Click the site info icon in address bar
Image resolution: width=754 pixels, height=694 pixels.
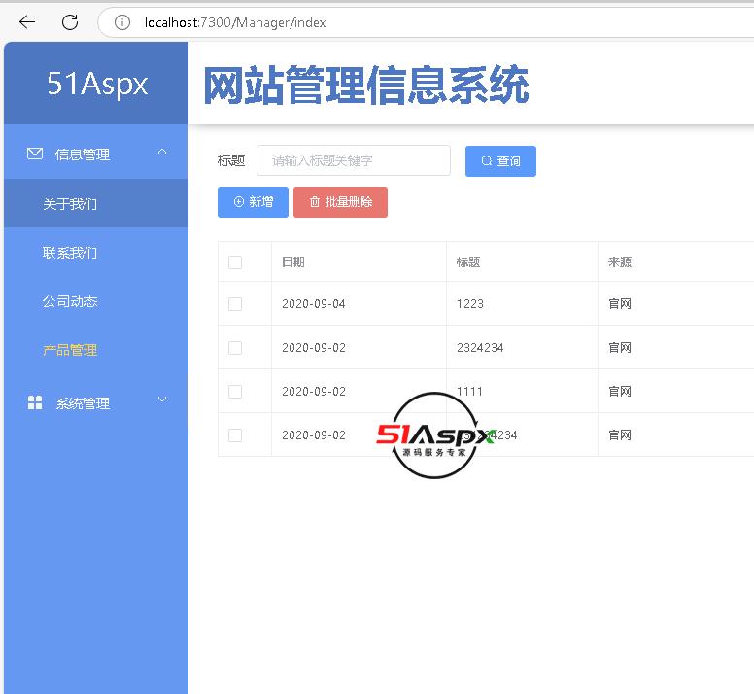[121, 22]
